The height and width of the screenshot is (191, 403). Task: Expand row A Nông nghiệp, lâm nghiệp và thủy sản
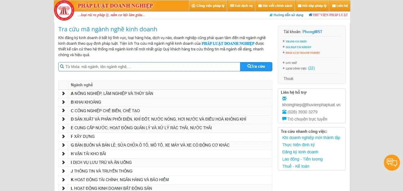click(x=63, y=93)
